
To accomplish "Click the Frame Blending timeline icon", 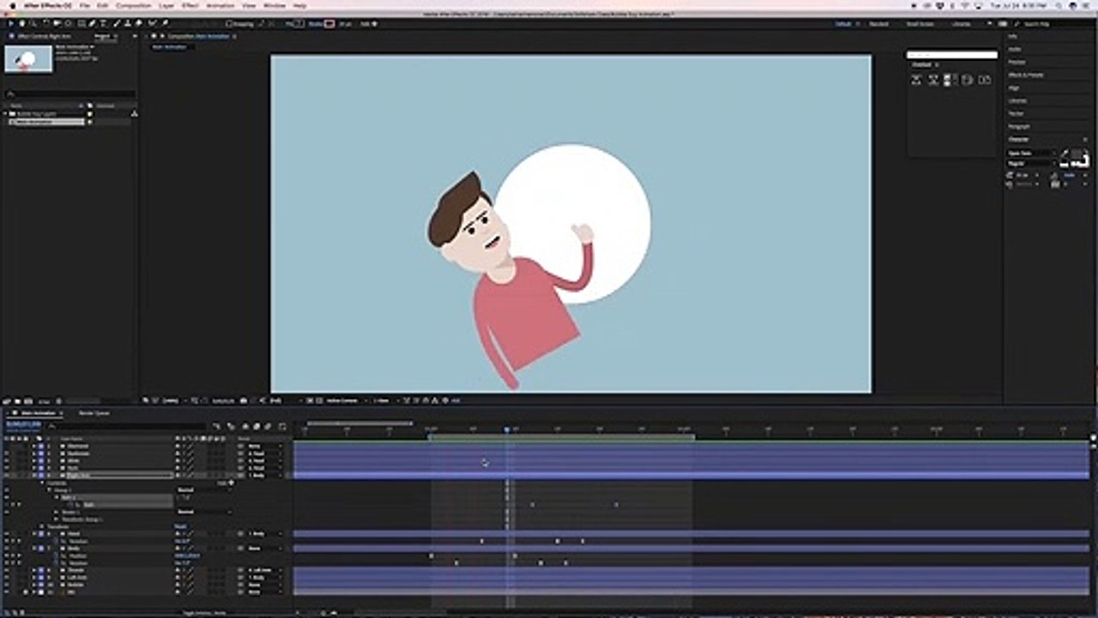I will coord(256,426).
